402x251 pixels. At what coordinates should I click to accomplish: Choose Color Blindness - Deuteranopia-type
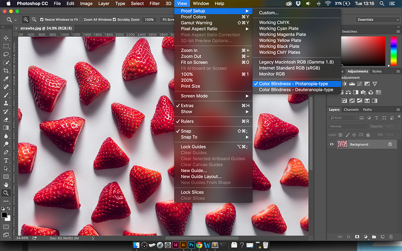point(297,90)
